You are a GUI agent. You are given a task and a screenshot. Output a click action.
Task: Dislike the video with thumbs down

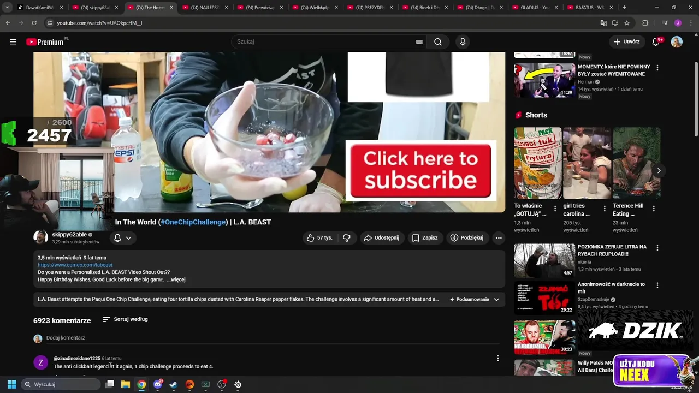[346, 238]
